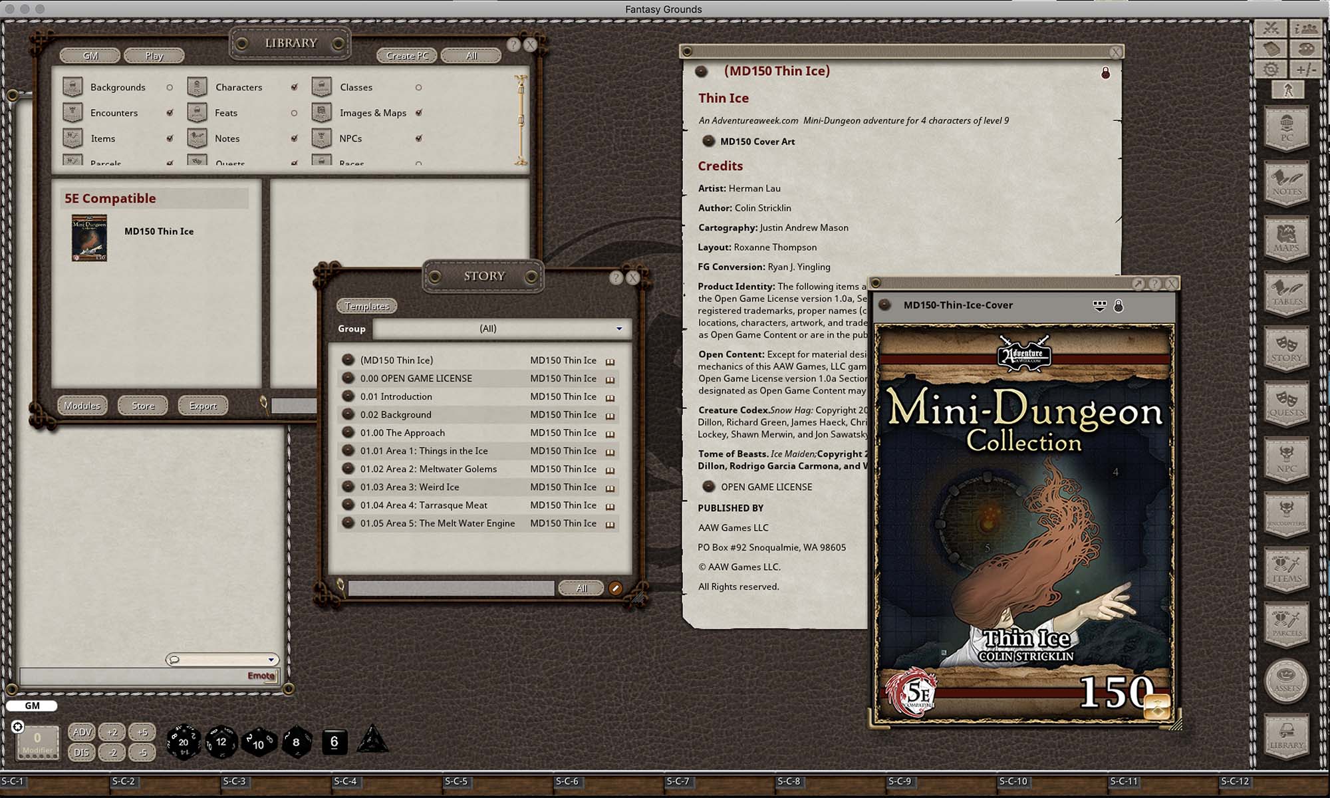
Task: Open the combat tracker crossed-swords icon
Action: 1271,29
